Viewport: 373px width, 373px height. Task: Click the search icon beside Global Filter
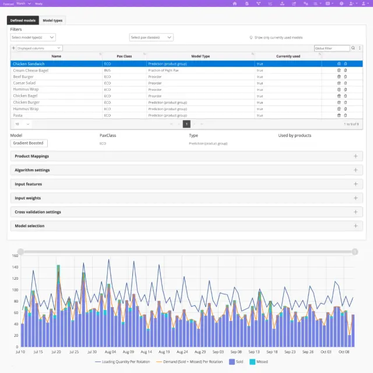[353, 48]
